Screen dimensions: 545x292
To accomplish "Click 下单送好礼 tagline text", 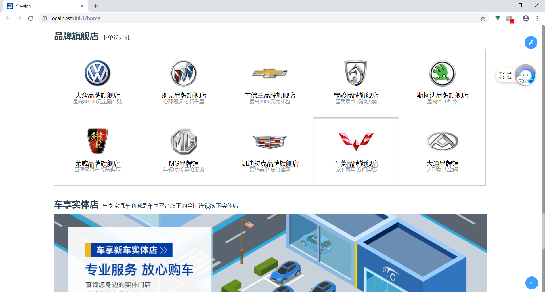I will [116, 37].
